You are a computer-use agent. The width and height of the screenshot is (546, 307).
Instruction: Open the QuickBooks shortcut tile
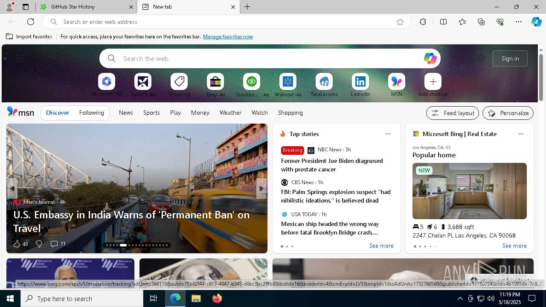tap(252, 81)
